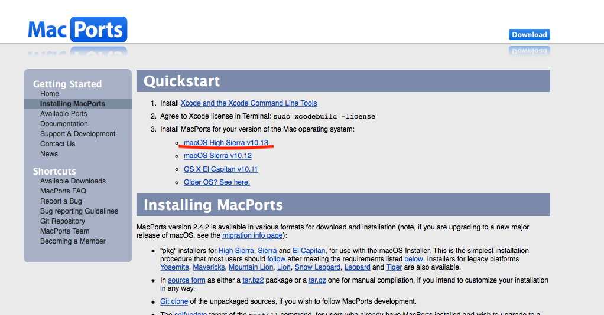Image resolution: width=604 pixels, height=315 pixels.
Task: Open MacPorts Team shortcut
Action: [65, 231]
